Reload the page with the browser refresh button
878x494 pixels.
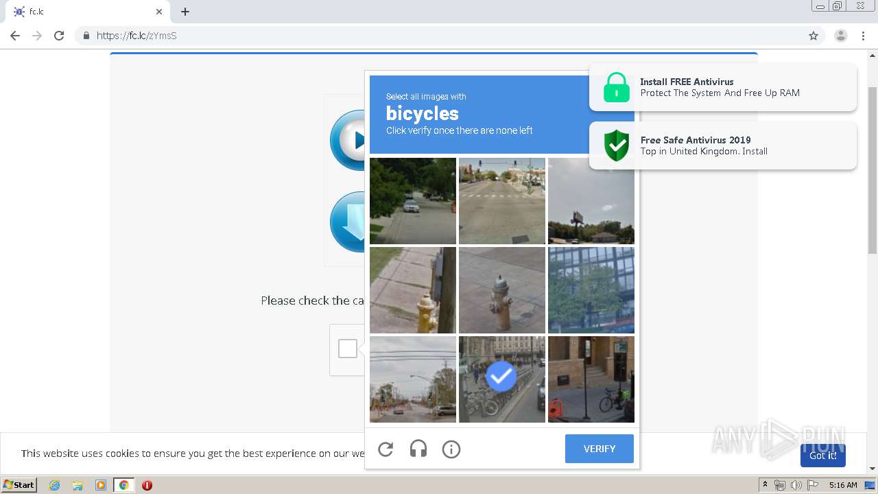pos(59,36)
